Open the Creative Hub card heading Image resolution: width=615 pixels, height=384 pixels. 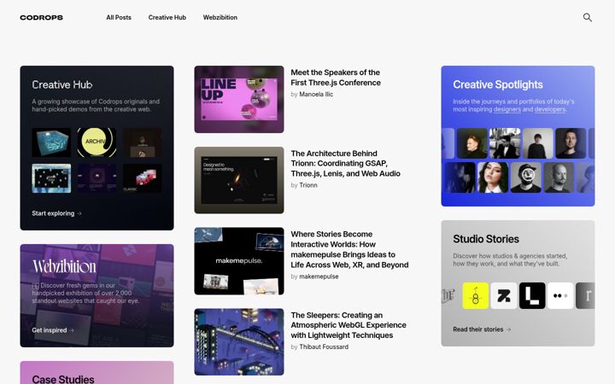tap(62, 84)
